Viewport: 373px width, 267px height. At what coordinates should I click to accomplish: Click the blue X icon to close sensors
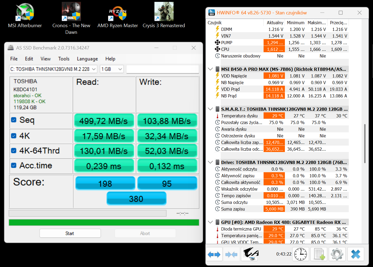tap(355, 254)
